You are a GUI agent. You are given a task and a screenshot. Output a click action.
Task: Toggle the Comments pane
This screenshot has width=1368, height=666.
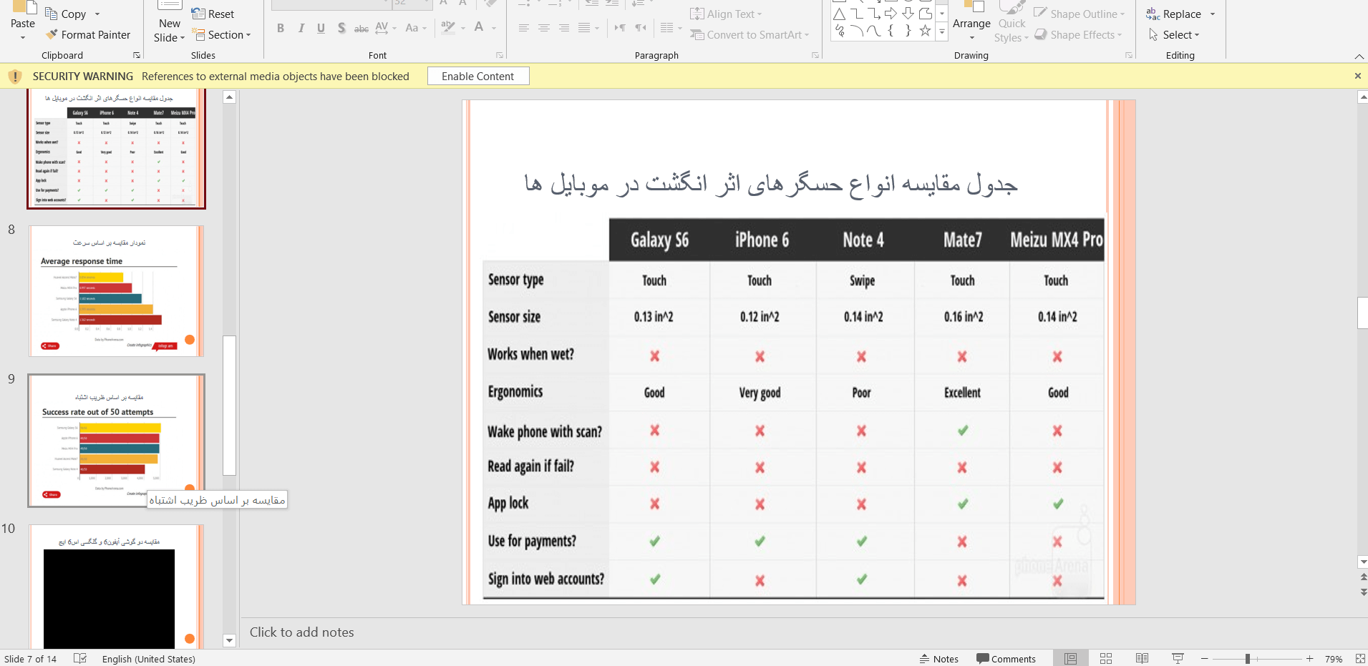1006,659
